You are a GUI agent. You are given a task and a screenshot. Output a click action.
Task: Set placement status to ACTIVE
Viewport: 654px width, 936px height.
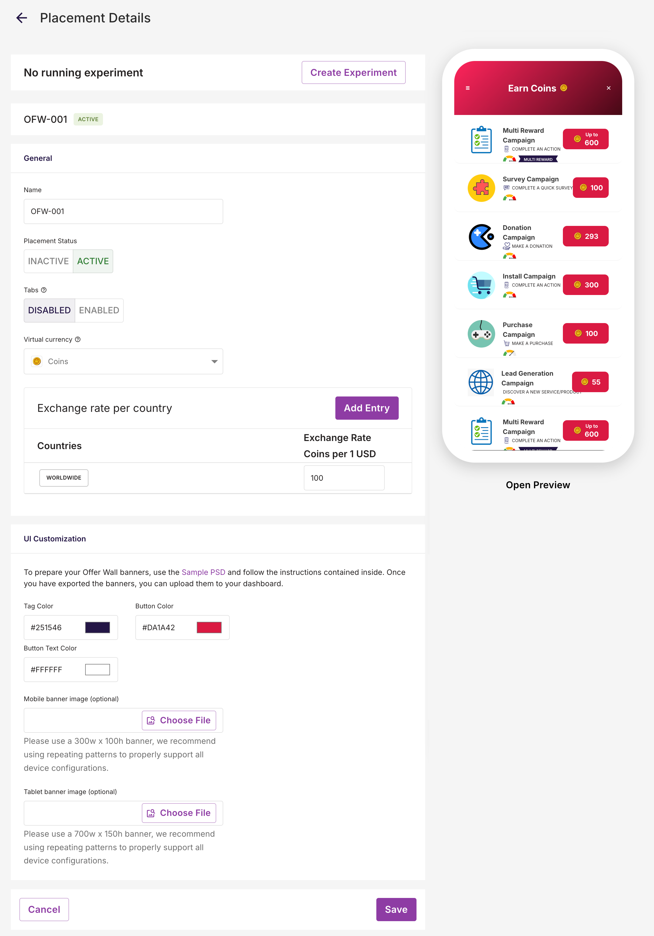pyautogui.click(x=93, y=261)
